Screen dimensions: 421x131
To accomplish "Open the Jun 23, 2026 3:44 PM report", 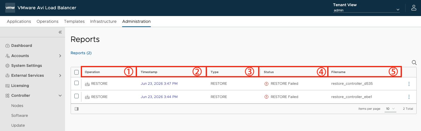I will 159,97.
